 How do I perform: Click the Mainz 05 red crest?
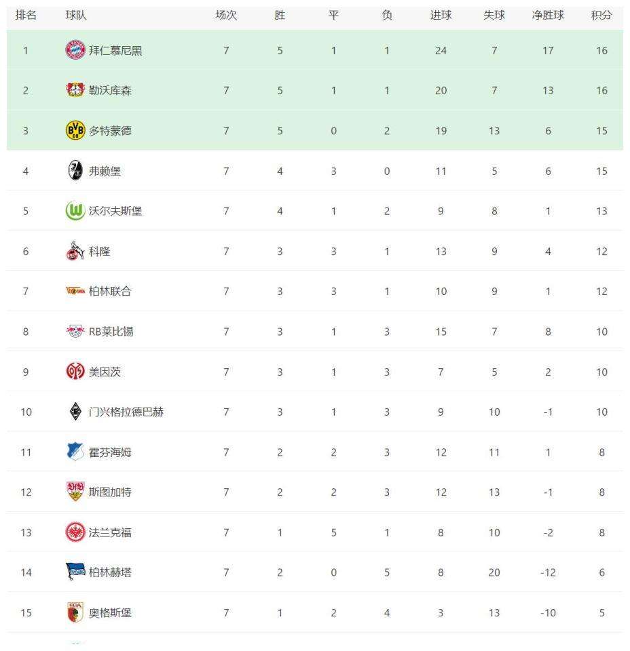pos(75,372)
